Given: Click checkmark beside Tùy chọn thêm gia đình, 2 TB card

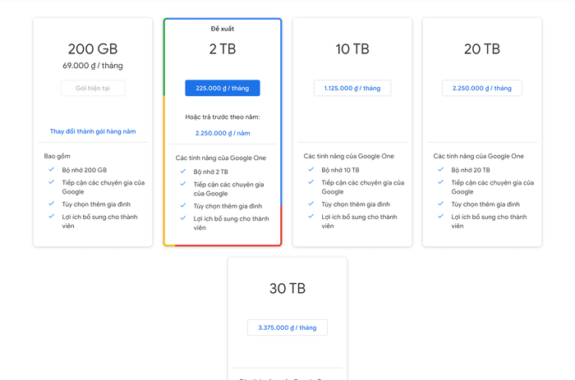Looking at the screenshot, I should (183, 205).
